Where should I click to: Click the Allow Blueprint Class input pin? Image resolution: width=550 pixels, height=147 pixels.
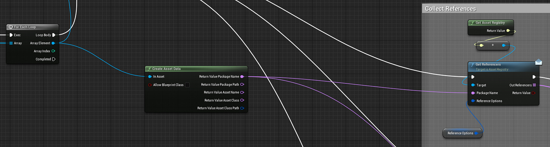click(x=150, y=85)
